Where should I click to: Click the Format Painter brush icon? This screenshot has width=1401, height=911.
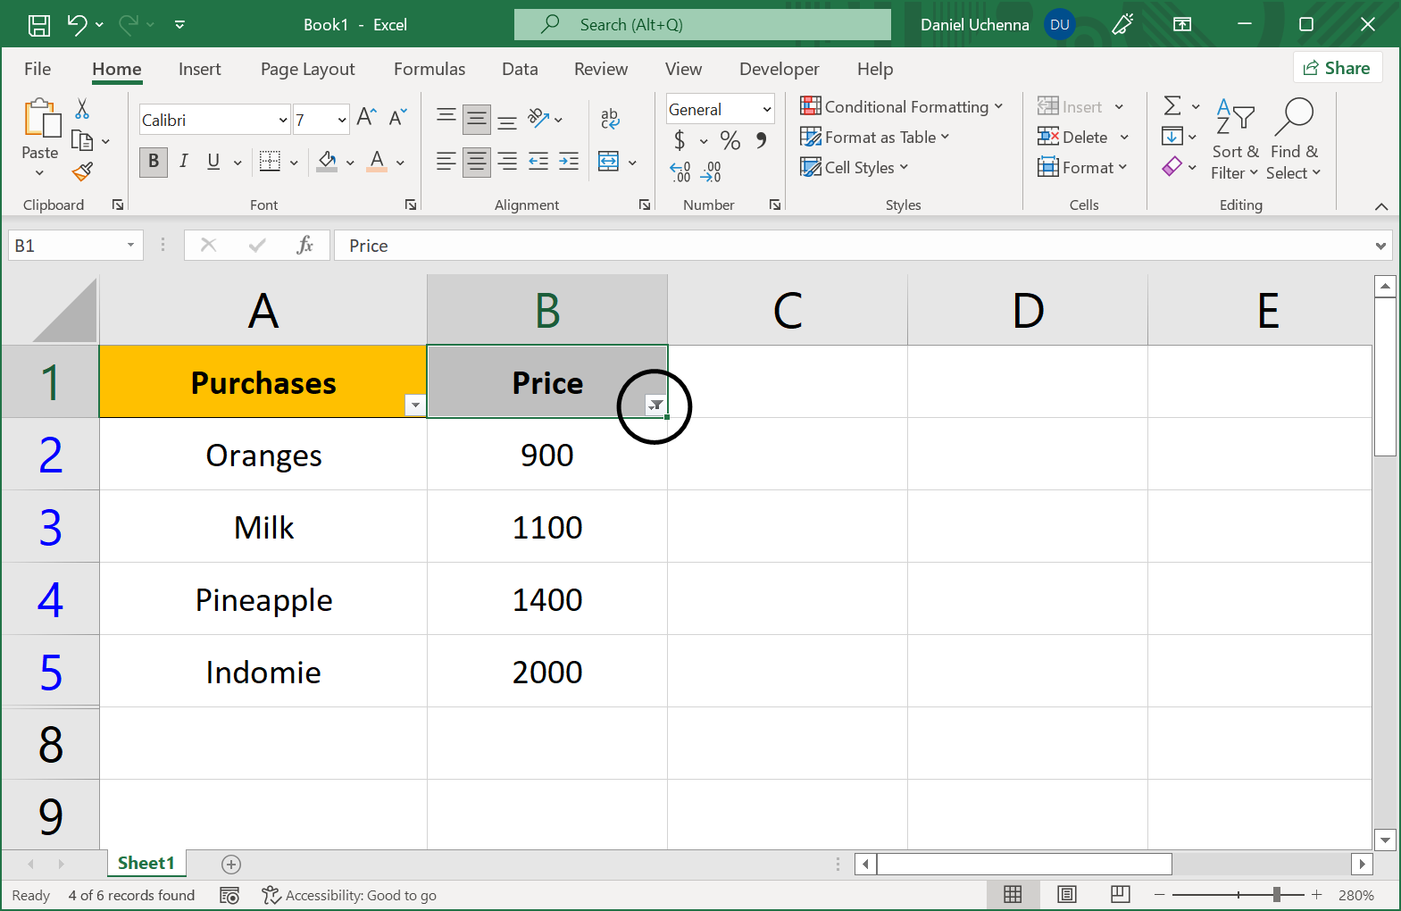tap(82, 171)
